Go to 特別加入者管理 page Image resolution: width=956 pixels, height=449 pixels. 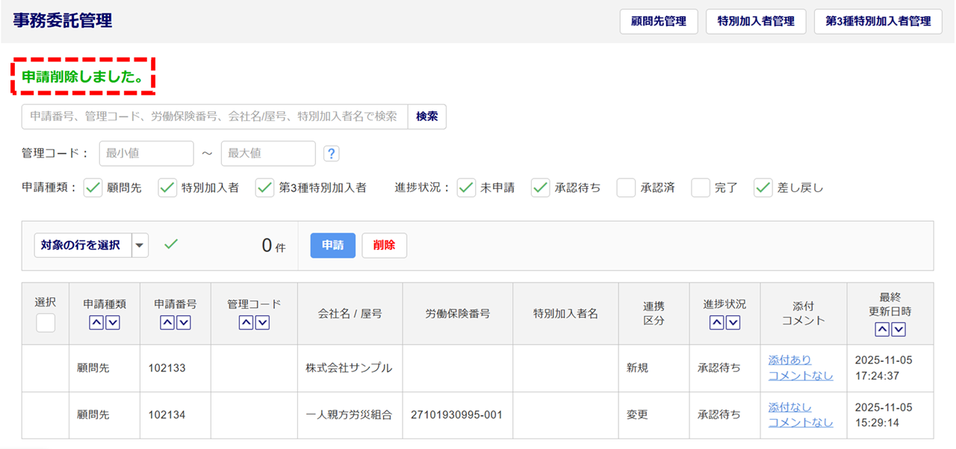coord(755,21)
